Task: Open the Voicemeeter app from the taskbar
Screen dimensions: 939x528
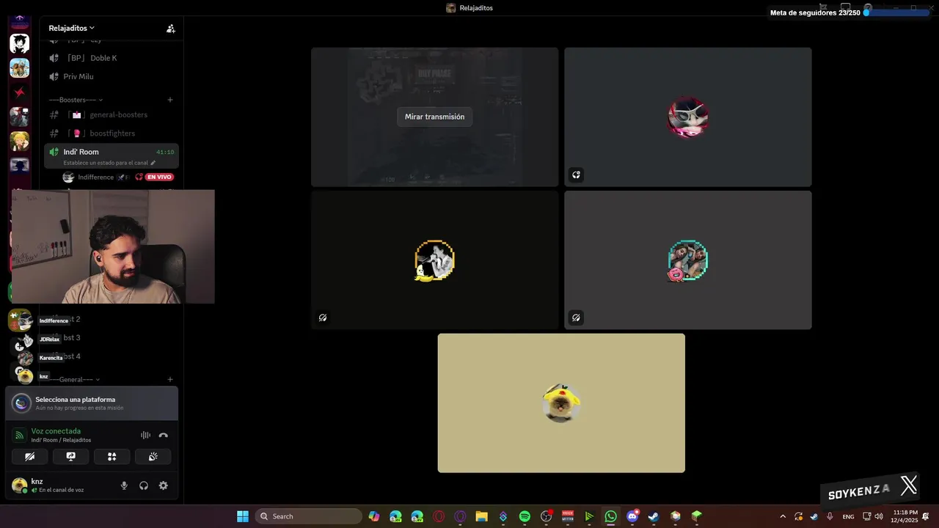Action: click(568, 516)
